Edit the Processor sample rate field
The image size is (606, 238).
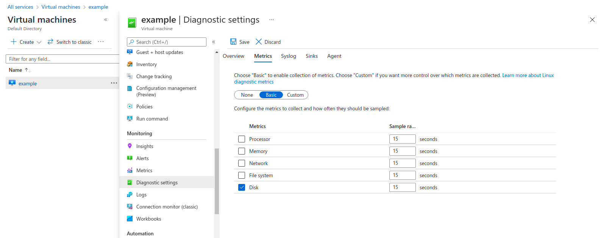[402, 139]
